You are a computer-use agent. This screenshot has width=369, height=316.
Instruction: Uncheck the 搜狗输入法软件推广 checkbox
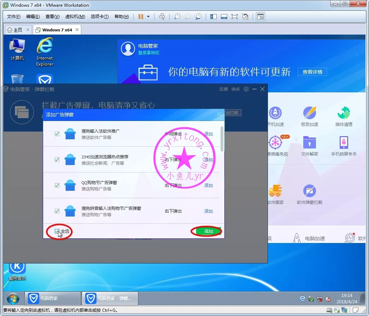click(x=57, y=134)
